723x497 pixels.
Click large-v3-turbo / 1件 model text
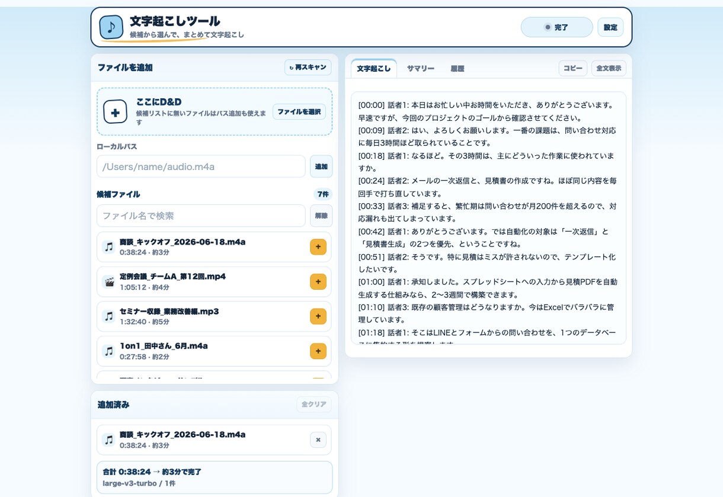[139, 483]
